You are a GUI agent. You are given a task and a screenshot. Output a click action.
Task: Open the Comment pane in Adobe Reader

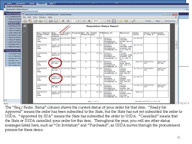[170, 21]
